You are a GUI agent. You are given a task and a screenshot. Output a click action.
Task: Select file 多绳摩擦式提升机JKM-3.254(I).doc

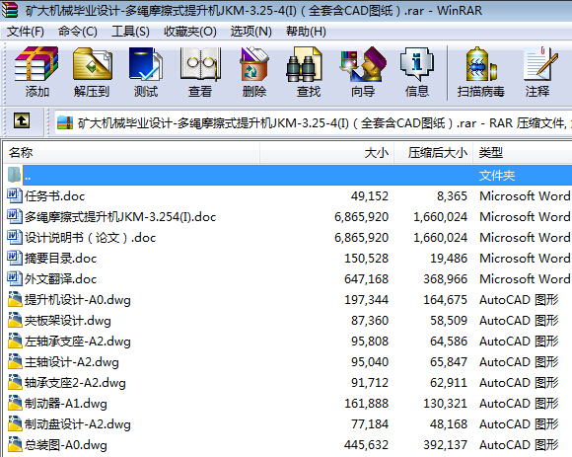pos(120,217)
